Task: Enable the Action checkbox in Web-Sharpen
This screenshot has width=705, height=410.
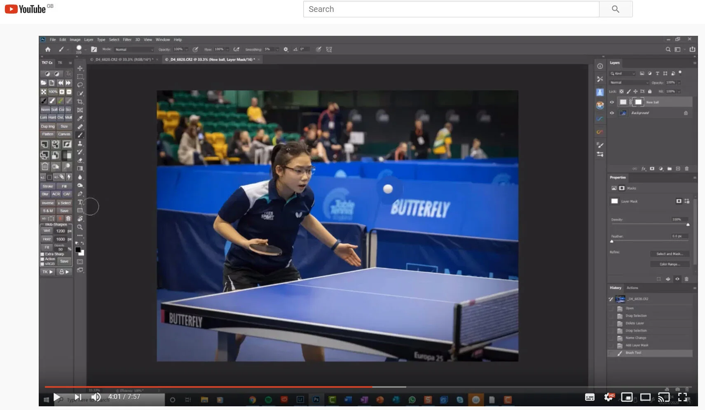Action: click(x=42, y=259)
